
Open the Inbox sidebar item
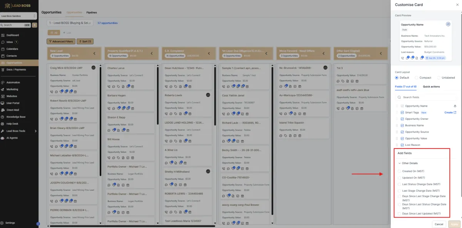[10, 42]
